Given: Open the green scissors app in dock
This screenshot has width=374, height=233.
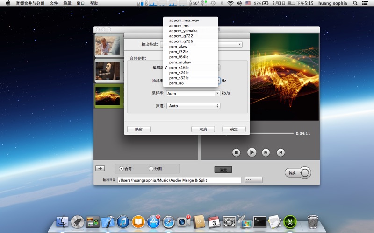Looking at the screenshot, I should [x=290, y=222].
